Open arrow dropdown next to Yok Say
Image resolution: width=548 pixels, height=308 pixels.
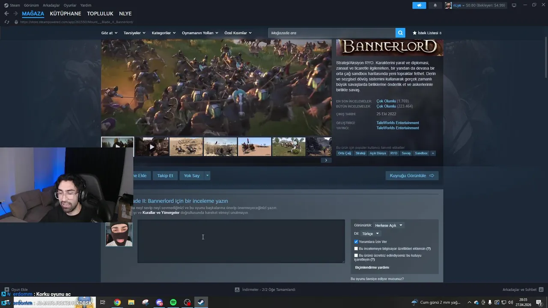(207, 175)
